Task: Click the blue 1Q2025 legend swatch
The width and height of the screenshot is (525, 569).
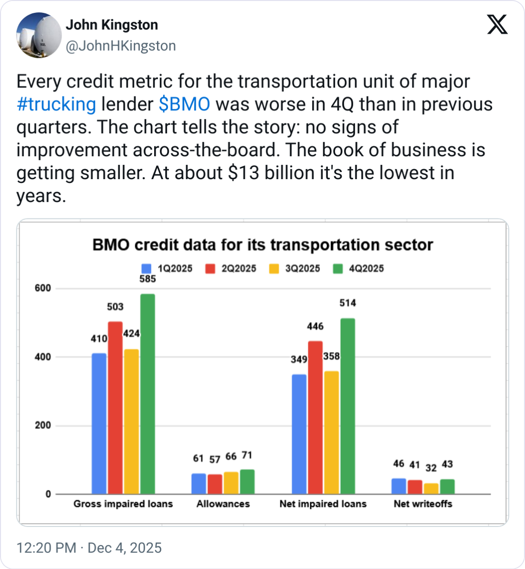Action: click(x=146, y=268)
